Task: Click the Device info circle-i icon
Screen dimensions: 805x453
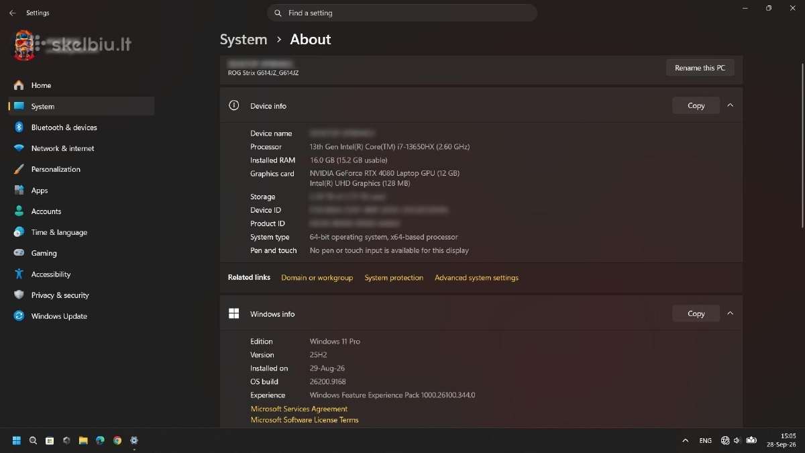Action: [x=234, y=105]
